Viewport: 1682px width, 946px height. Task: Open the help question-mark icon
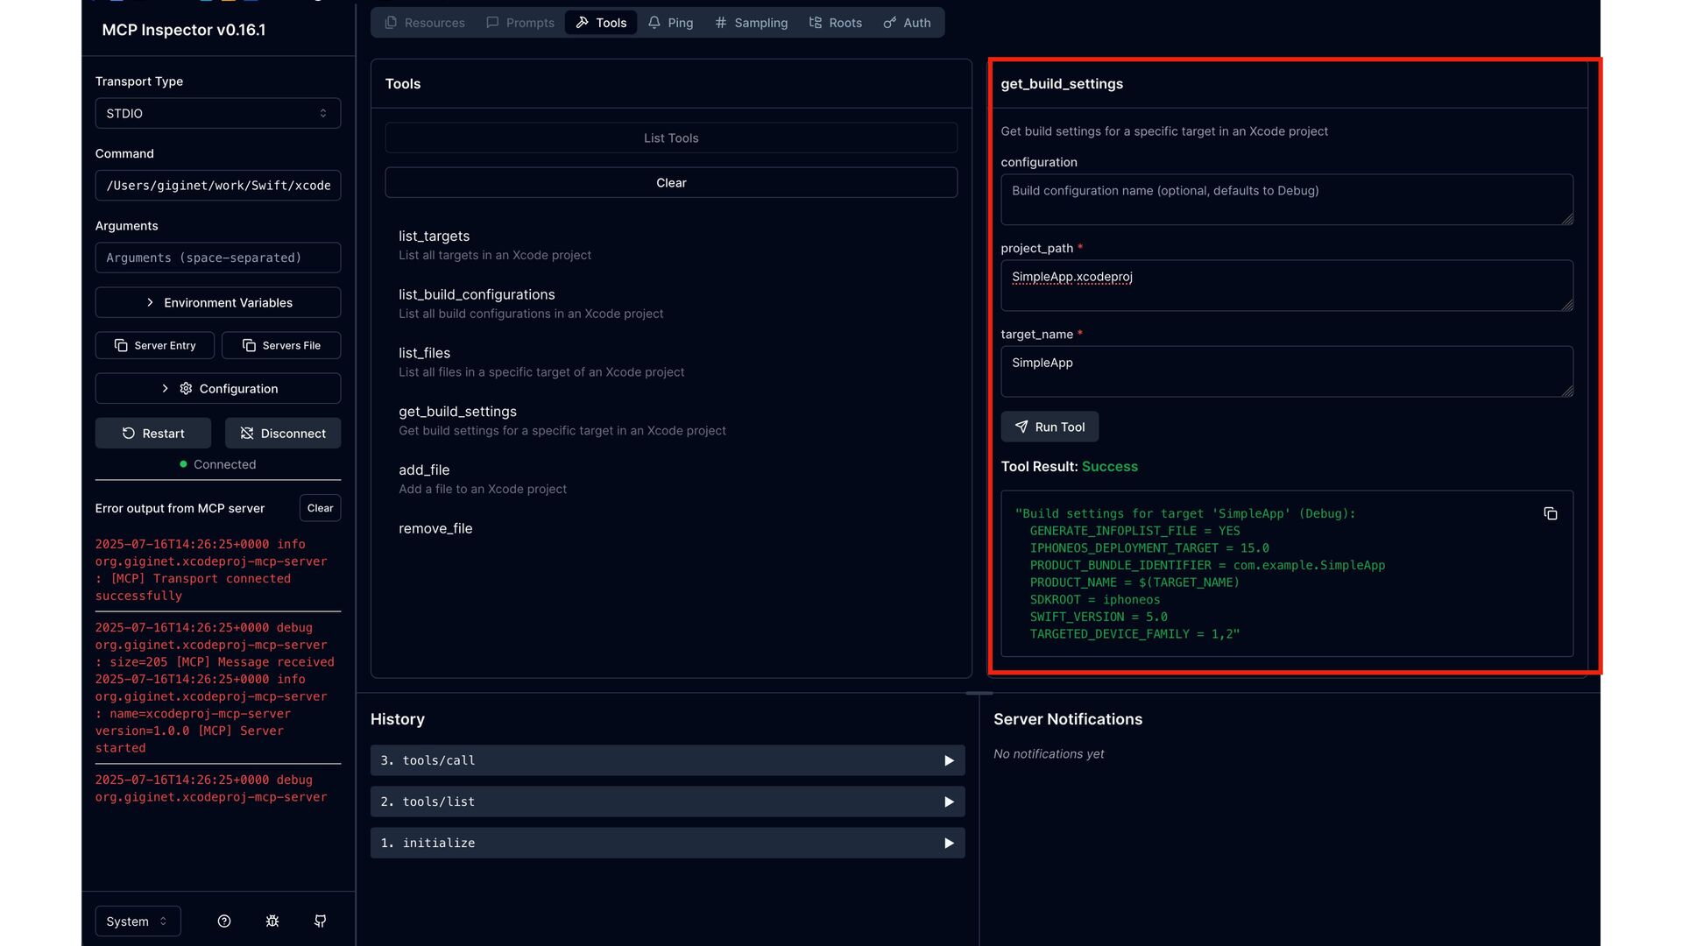point(224,921)
